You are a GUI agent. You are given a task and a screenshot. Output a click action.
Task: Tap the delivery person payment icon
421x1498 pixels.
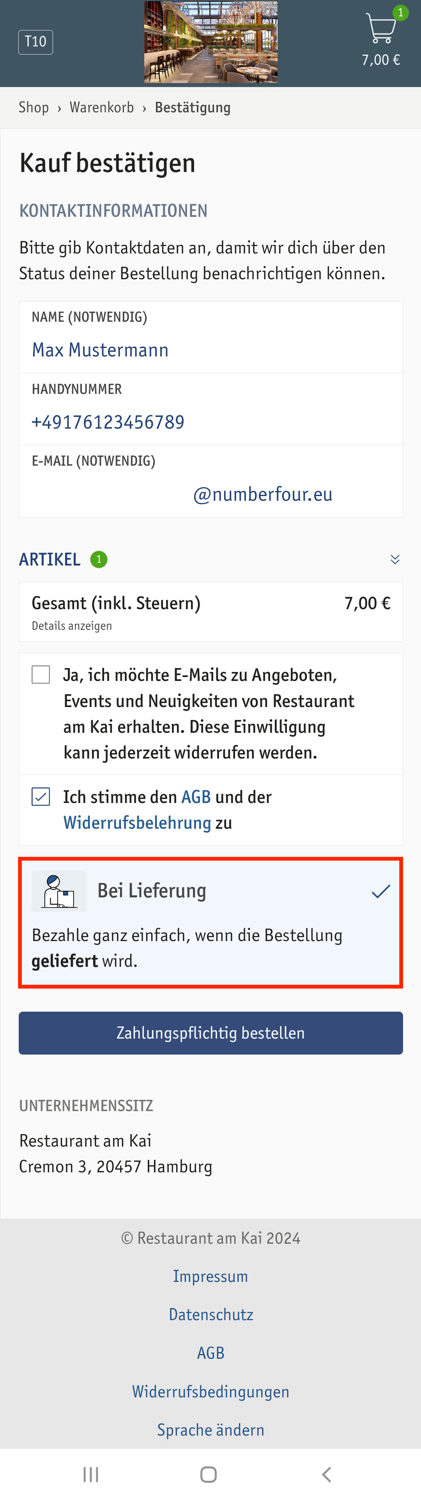pyautogui.click(x=59, y=891)
